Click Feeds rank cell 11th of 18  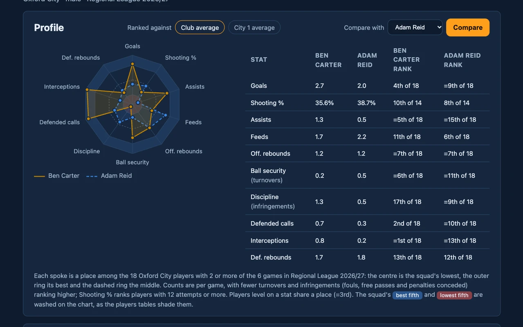407,137
